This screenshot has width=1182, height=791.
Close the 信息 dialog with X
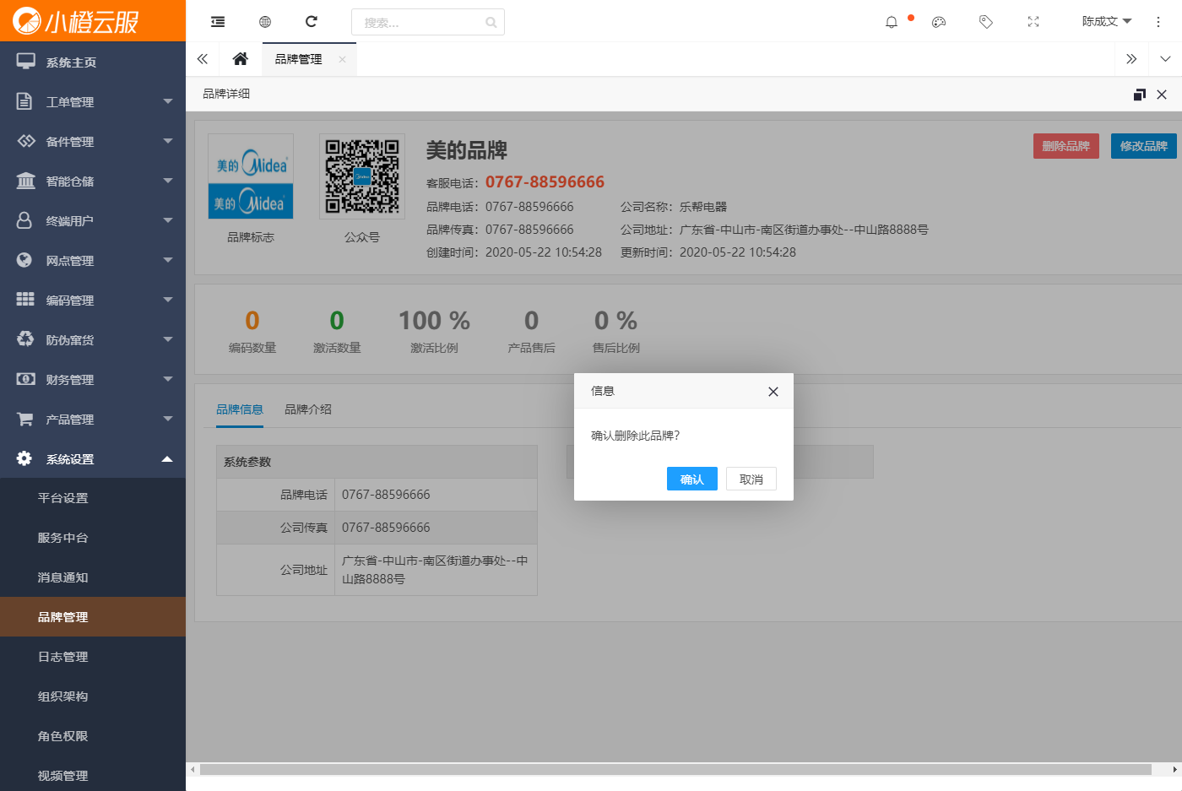click(773, 392)
